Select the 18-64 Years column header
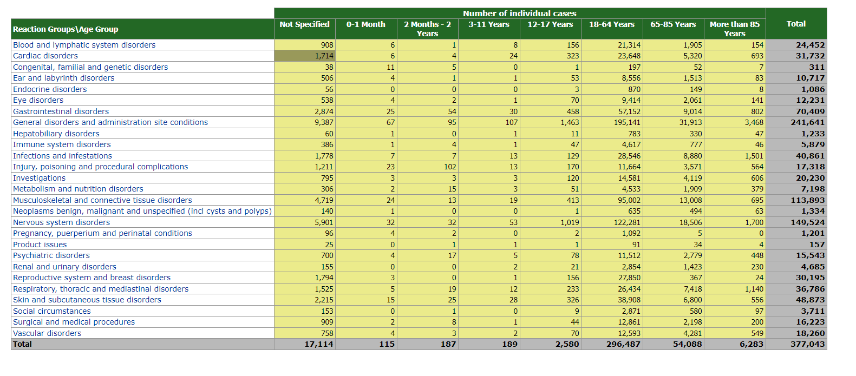 pyautogui.click(x=611, y=24)
